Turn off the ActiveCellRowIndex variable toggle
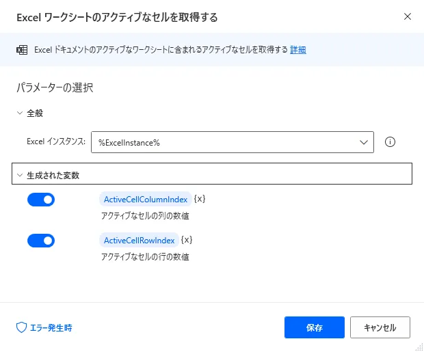424x352 pixels. tap(41, 241)
